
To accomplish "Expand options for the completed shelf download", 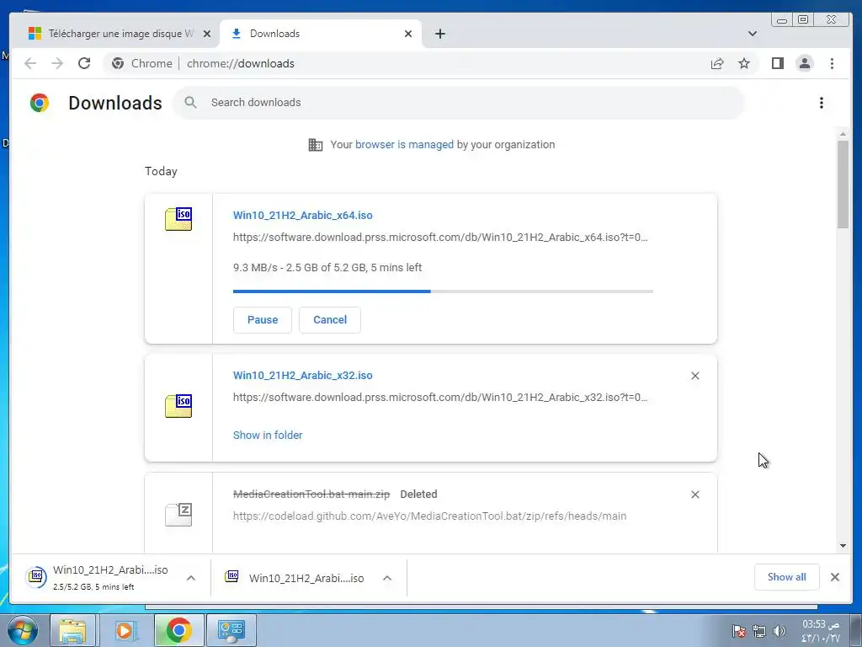I will (x=387, y=578).
